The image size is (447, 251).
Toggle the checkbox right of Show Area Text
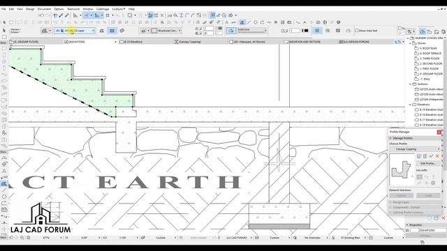(400, 29)
